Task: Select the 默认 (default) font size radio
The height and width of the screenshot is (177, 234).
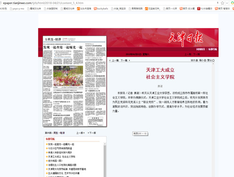Action: pyautogui.click(x=213, y=60)
